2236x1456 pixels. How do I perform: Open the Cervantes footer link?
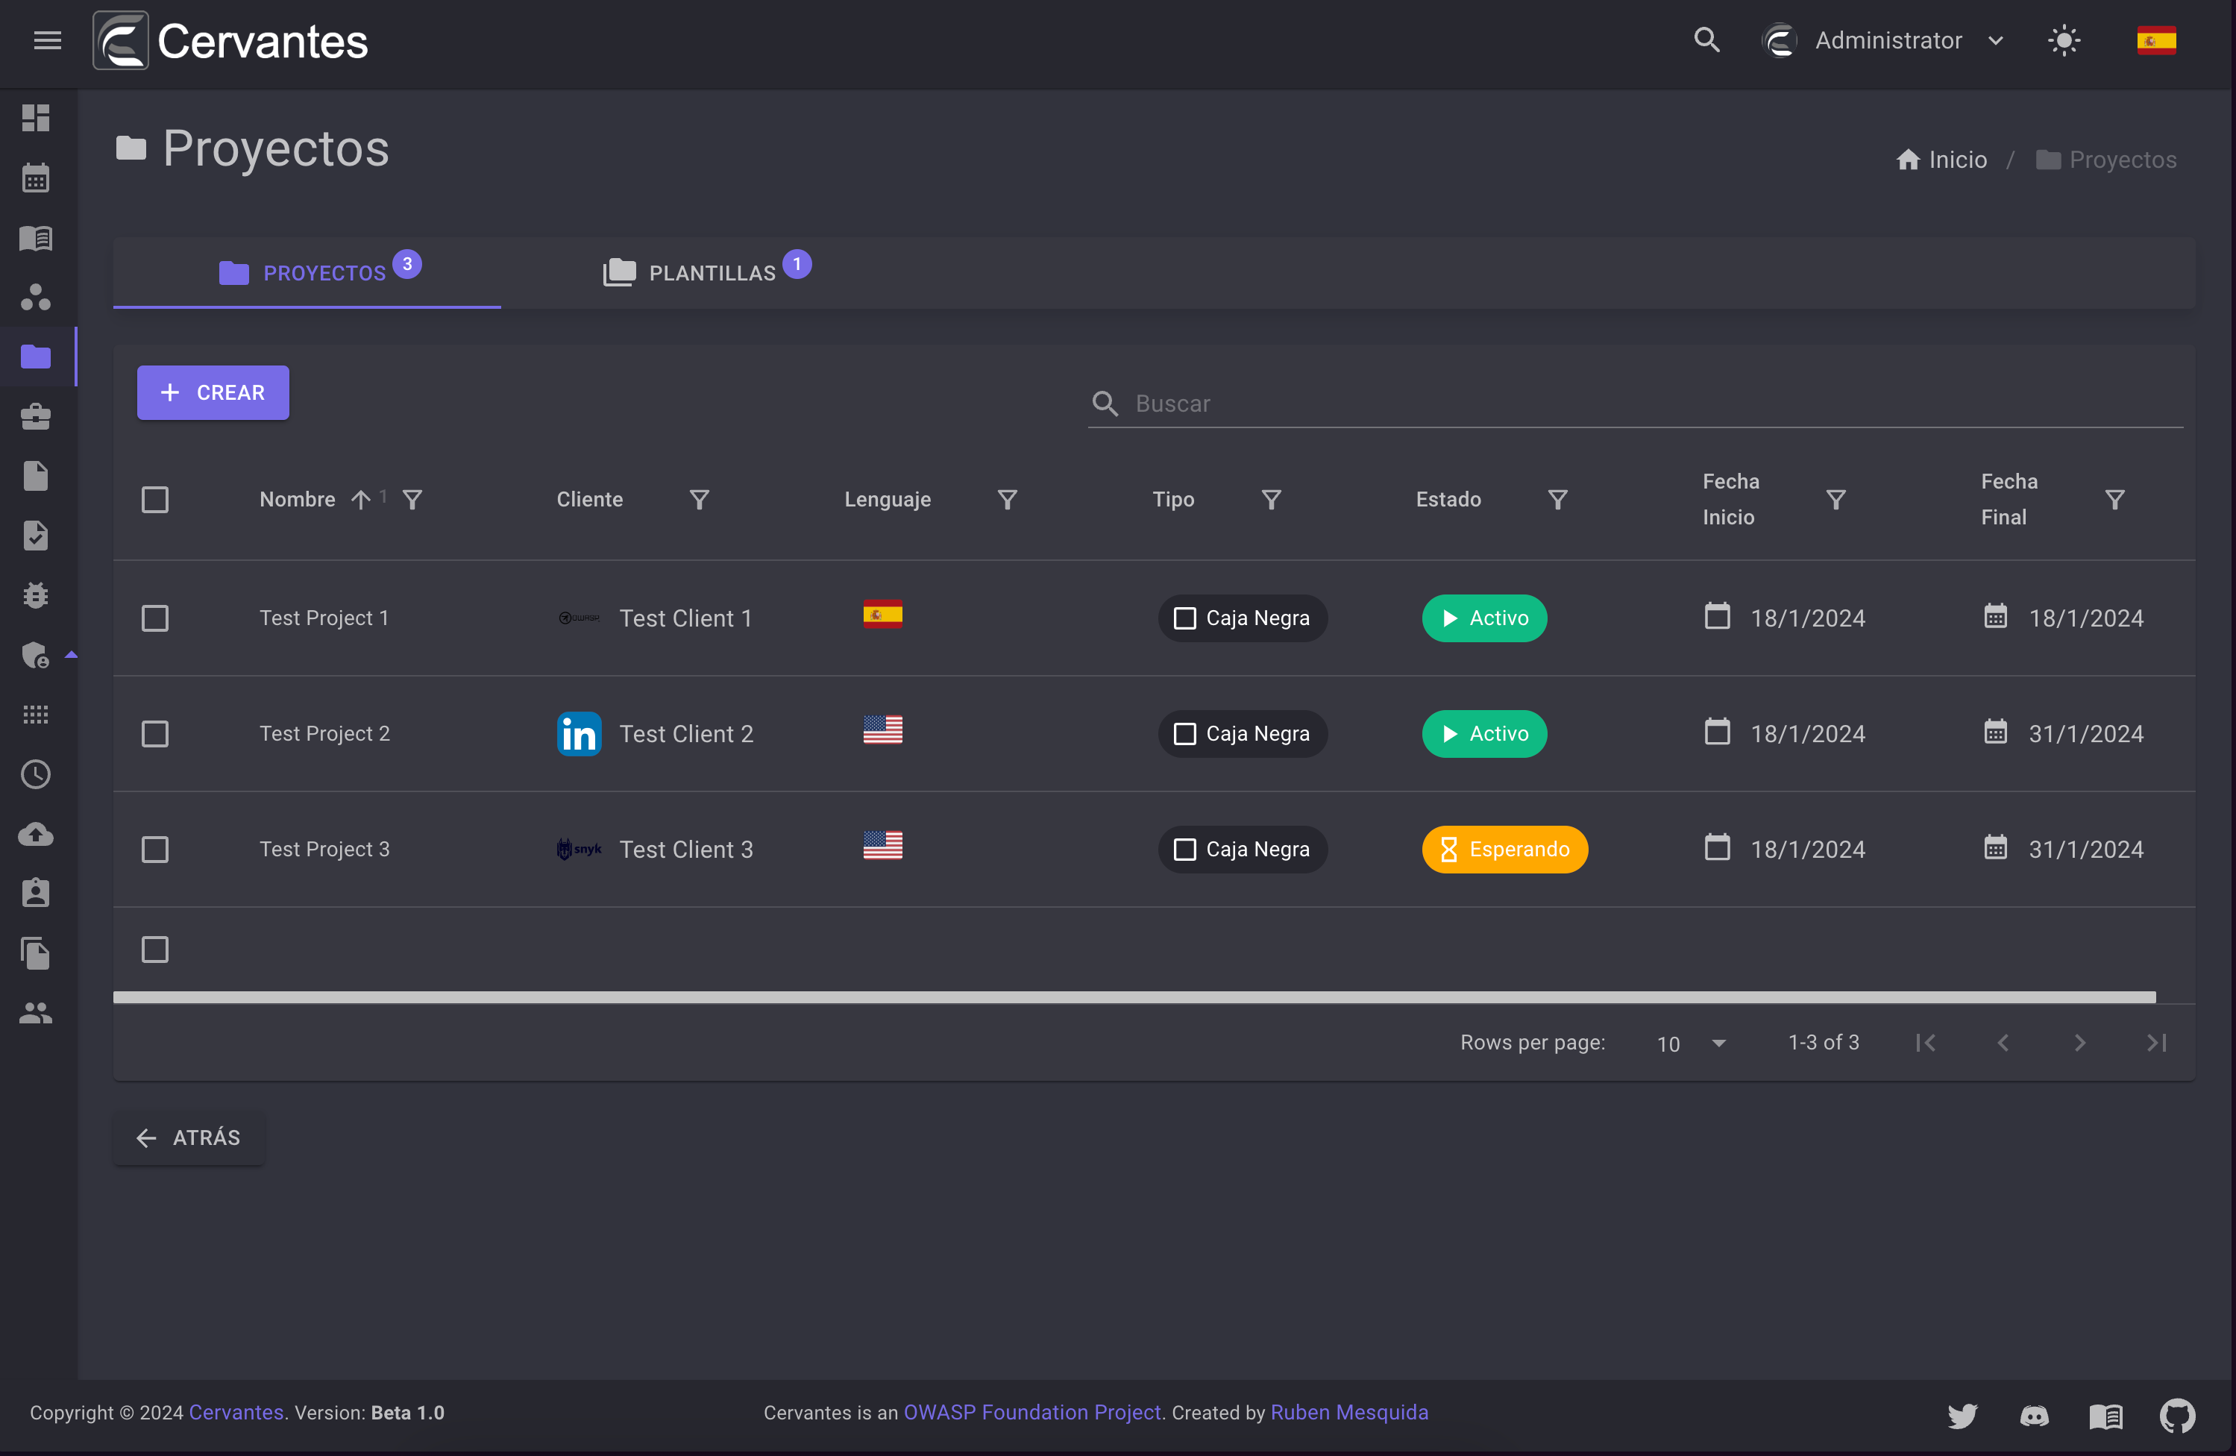coord(236,1413)
